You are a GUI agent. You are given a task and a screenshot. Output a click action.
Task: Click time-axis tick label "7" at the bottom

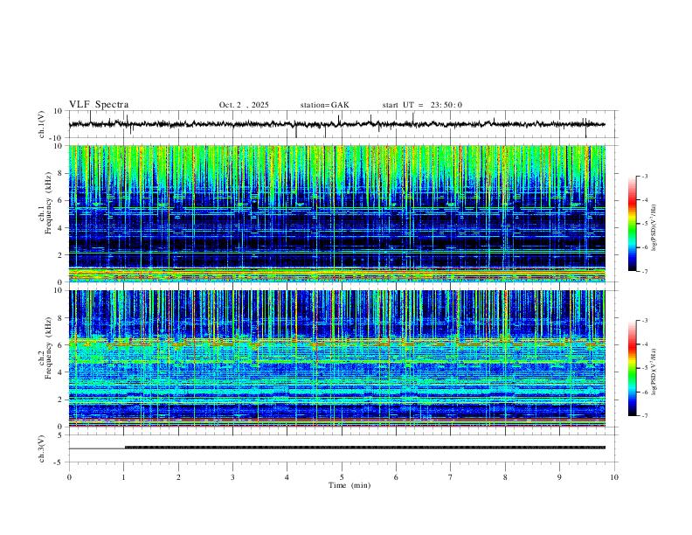(451, 477)
